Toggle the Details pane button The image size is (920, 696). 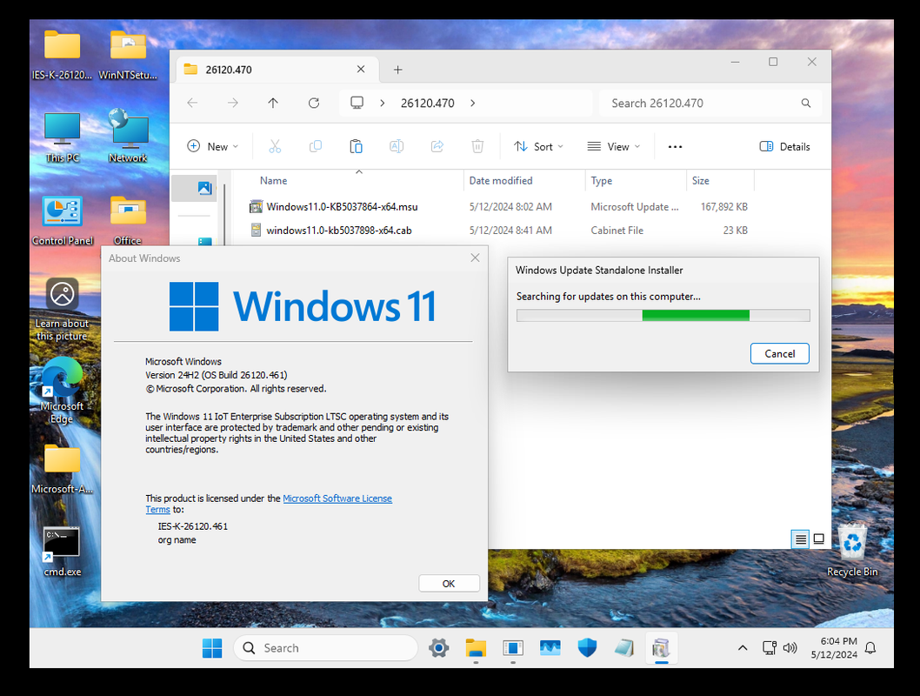[x=784, y=147]
